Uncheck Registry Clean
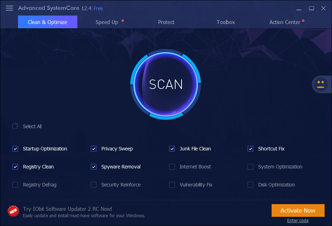This screenshot has width=332, height=226. point(15,167)
